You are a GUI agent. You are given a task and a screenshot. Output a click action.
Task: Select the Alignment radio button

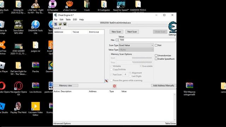(130, 73)
